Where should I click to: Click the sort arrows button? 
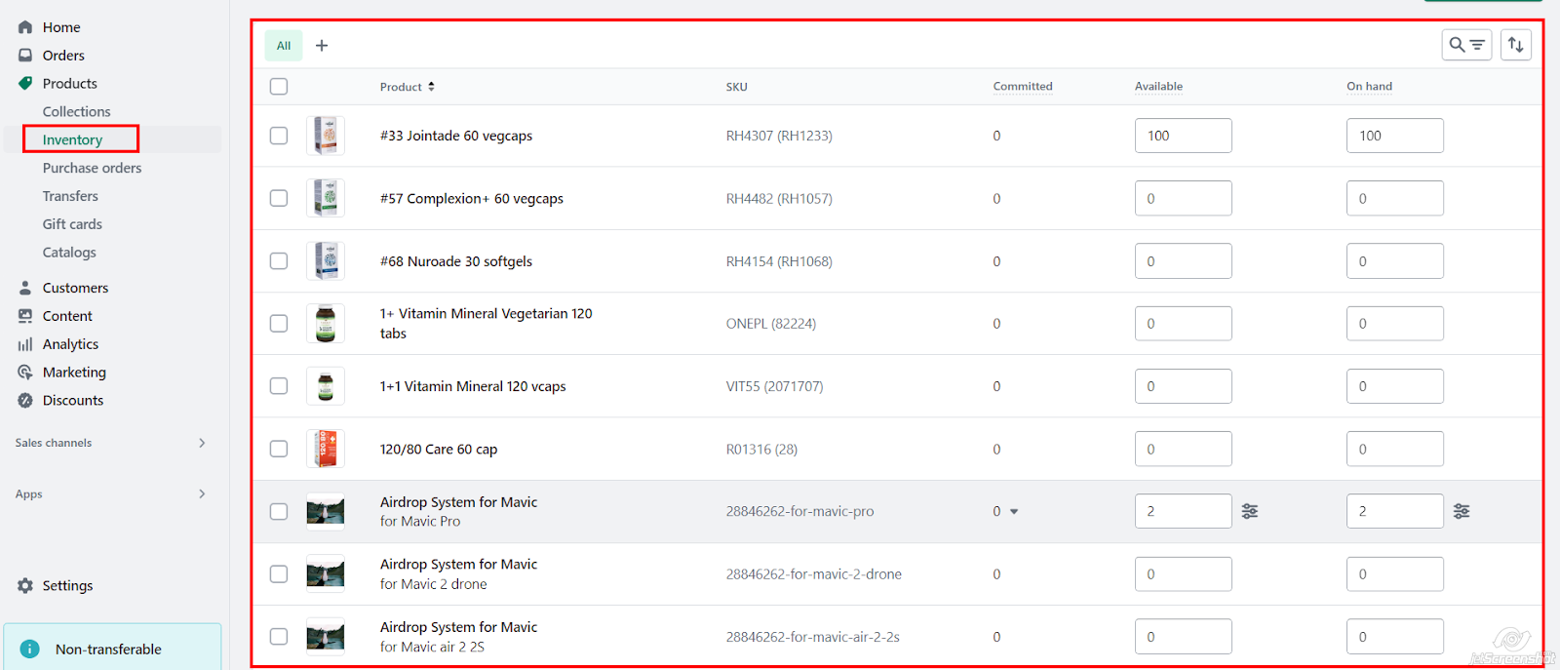[x=1515, y=45]
